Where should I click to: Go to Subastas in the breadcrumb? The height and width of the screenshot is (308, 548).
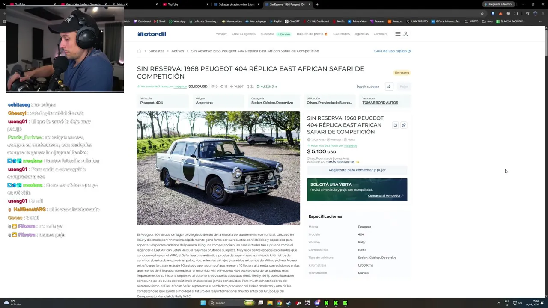(x=156, y=51)
